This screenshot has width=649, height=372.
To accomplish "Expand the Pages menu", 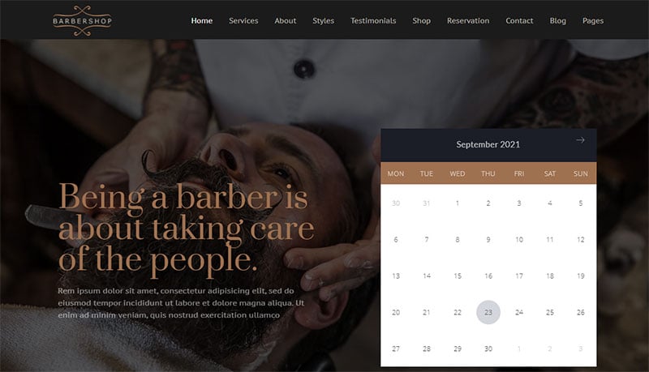I will tap(593, 21).
